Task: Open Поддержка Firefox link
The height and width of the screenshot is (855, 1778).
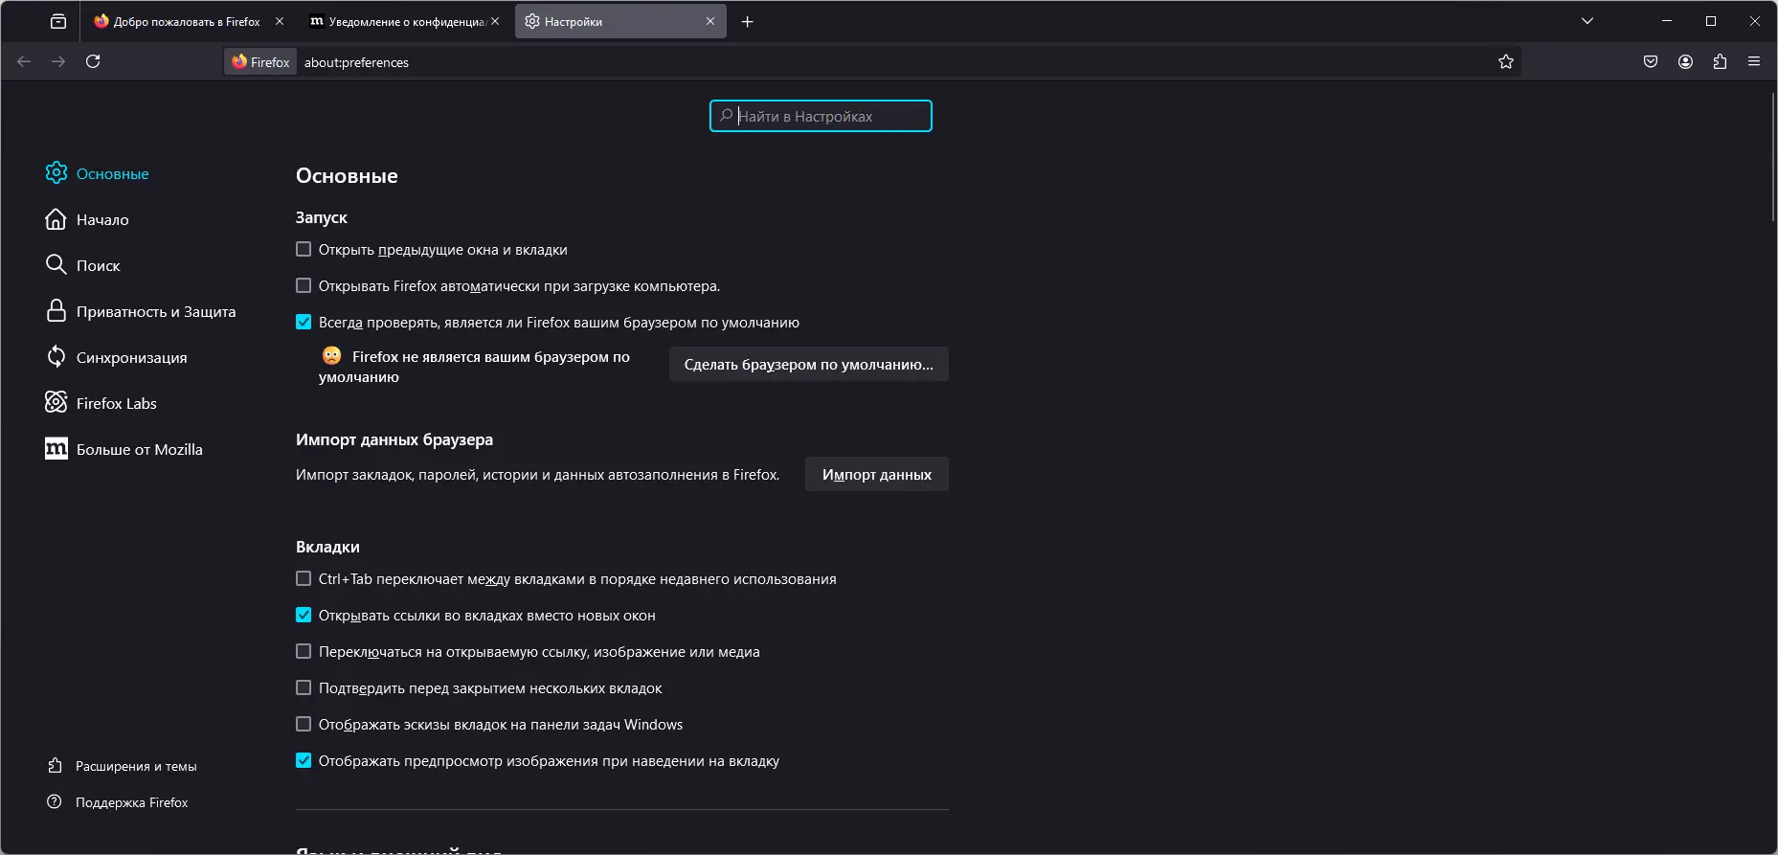Action: (x=131, y=802)
